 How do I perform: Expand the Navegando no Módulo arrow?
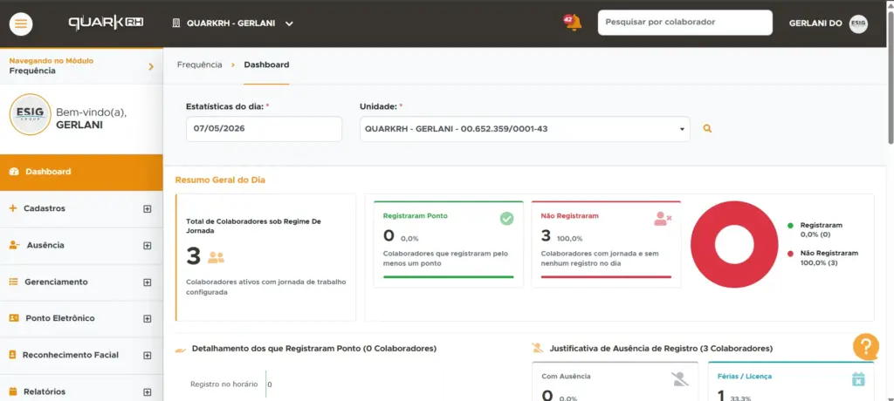[x=151, y=66]
